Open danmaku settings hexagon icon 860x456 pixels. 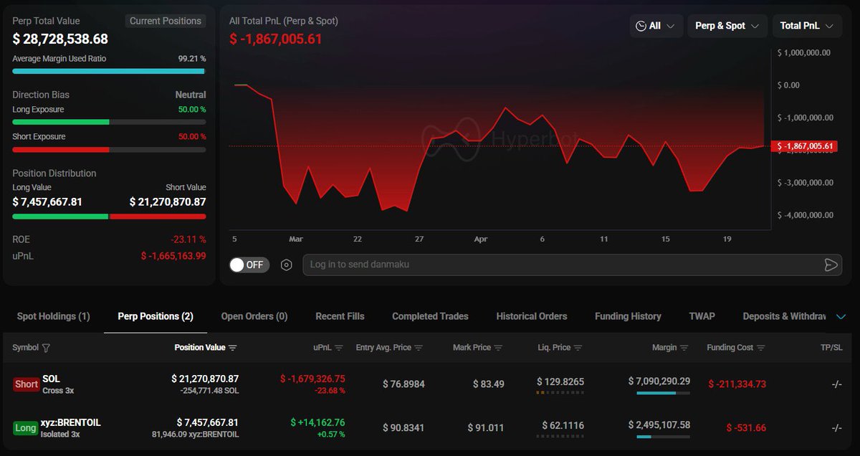click(x=287, y=265)
